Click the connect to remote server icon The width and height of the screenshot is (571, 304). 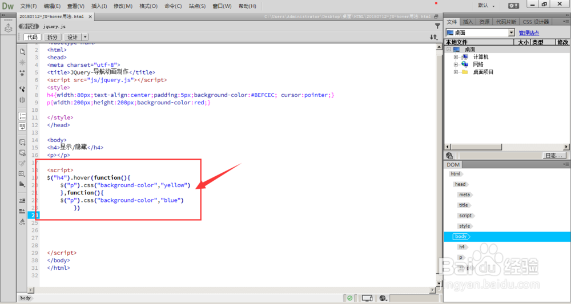pyautogui.click(x=449, y=156)
